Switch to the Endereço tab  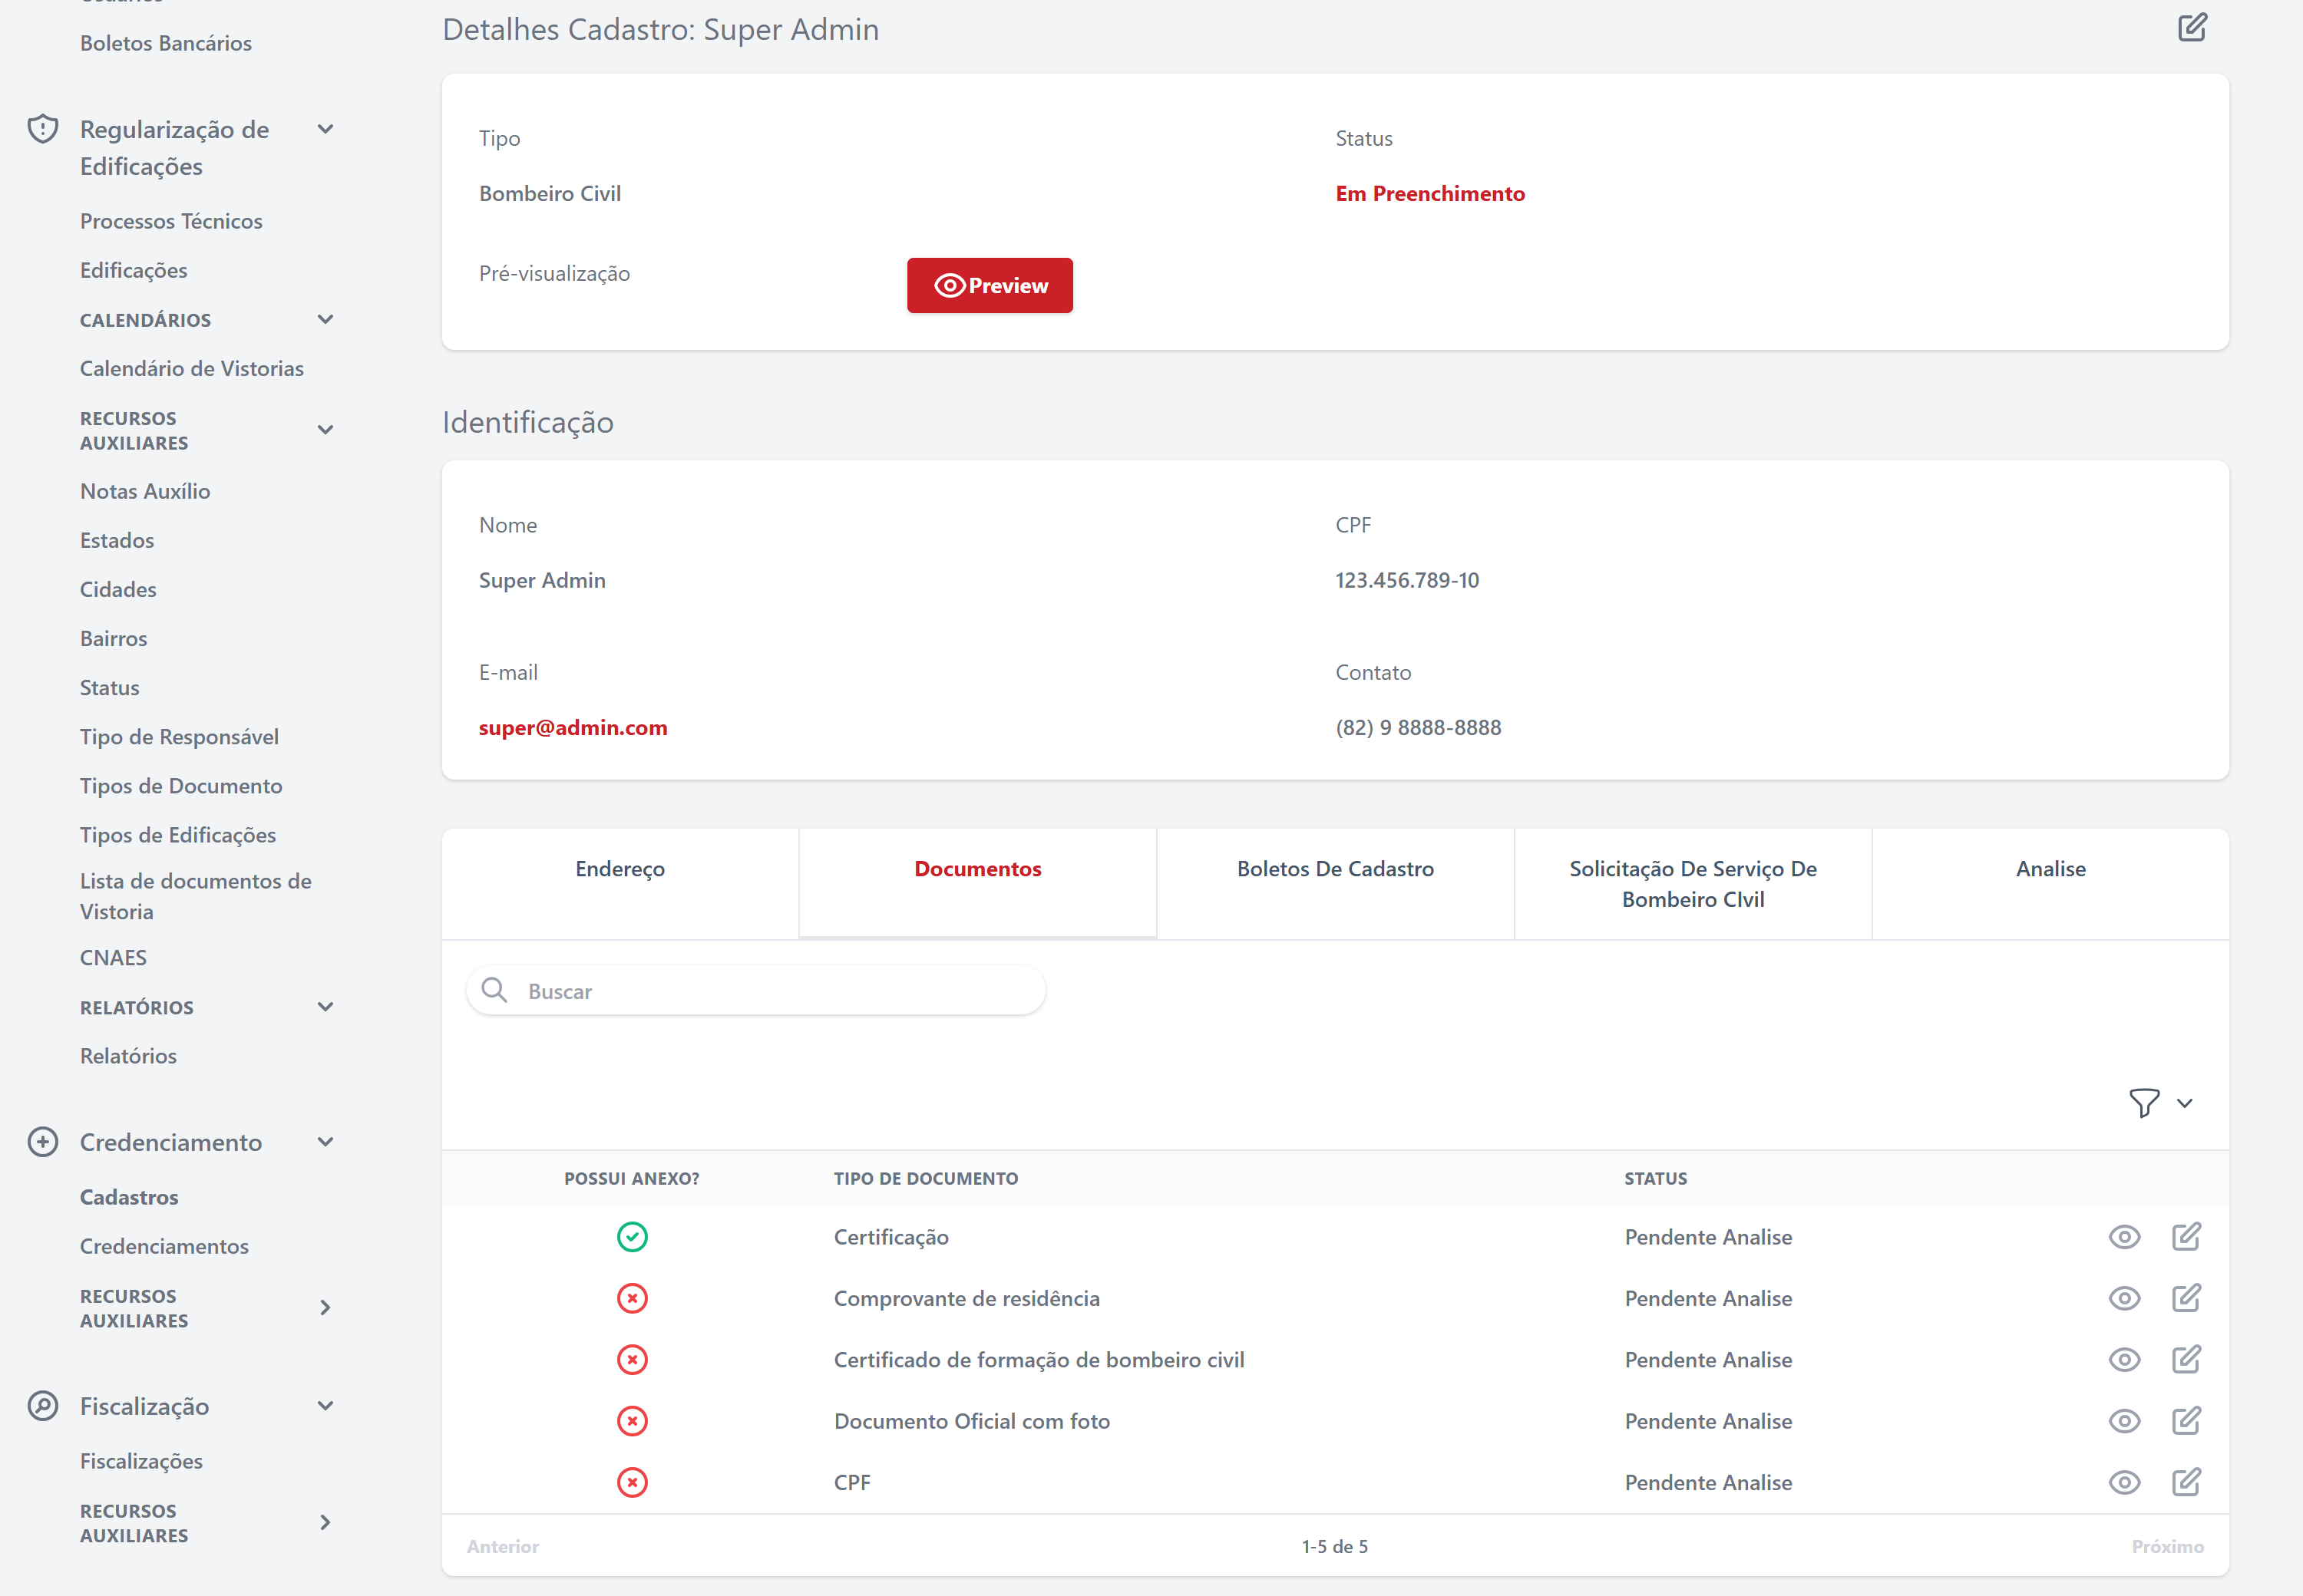click(620, 869)
